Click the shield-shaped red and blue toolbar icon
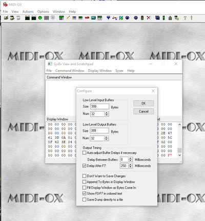 [x=53, y=18]
